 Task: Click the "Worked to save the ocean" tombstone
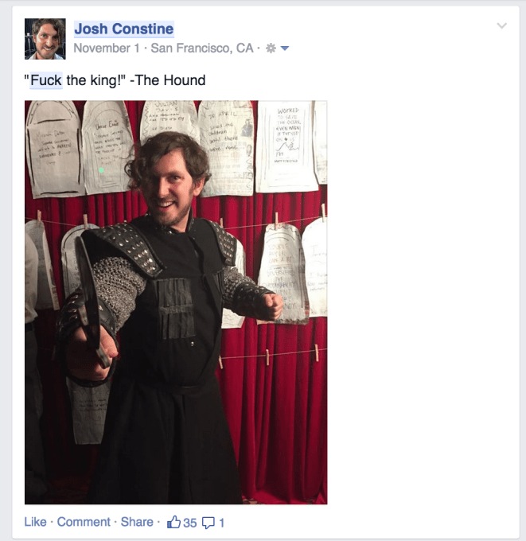pyautogui.click(x=287, y=146)
